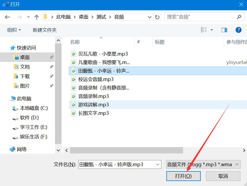This screenshot has width=247, height=186.
Task: Open 软件 (D:) drive
Action: 26,117
